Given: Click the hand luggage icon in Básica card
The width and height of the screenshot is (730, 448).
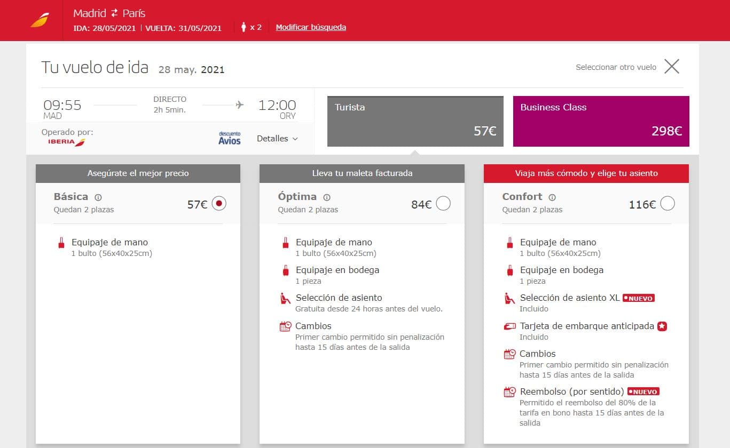Looking at the screenshot, I should (61, 243).
